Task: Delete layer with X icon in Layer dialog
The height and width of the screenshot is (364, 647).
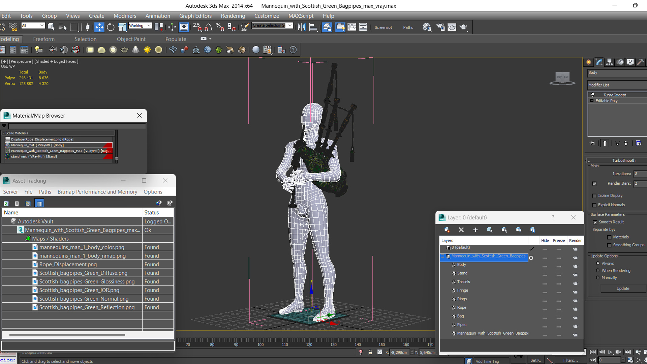Action: [x=461, y=230]
